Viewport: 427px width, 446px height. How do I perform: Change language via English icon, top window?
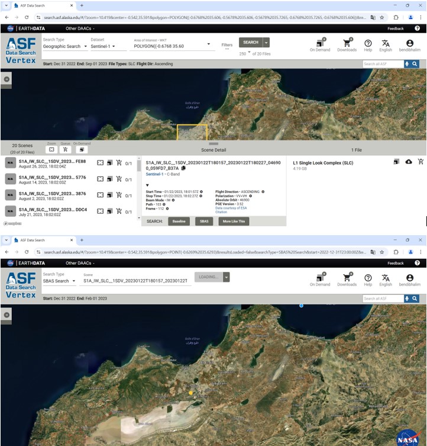(x=386, y=45)
